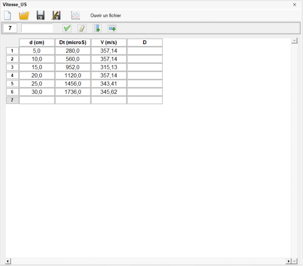This screenshot has width=303, height=266.
Task: Click the eraser icon to clear entry
Action: pyautogui.click(x=82, y=28)
